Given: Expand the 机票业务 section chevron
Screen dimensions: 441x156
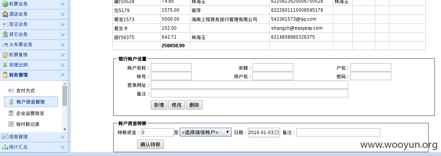Looking at the screenshot, I should click(63, 4).
